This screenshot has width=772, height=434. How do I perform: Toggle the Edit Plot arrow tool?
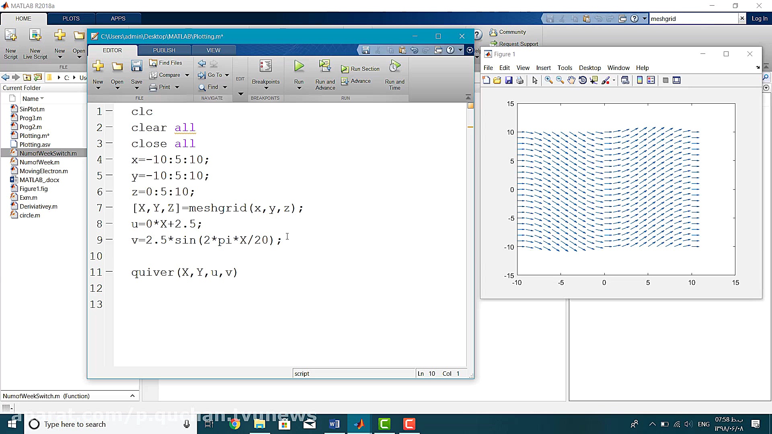535,80
